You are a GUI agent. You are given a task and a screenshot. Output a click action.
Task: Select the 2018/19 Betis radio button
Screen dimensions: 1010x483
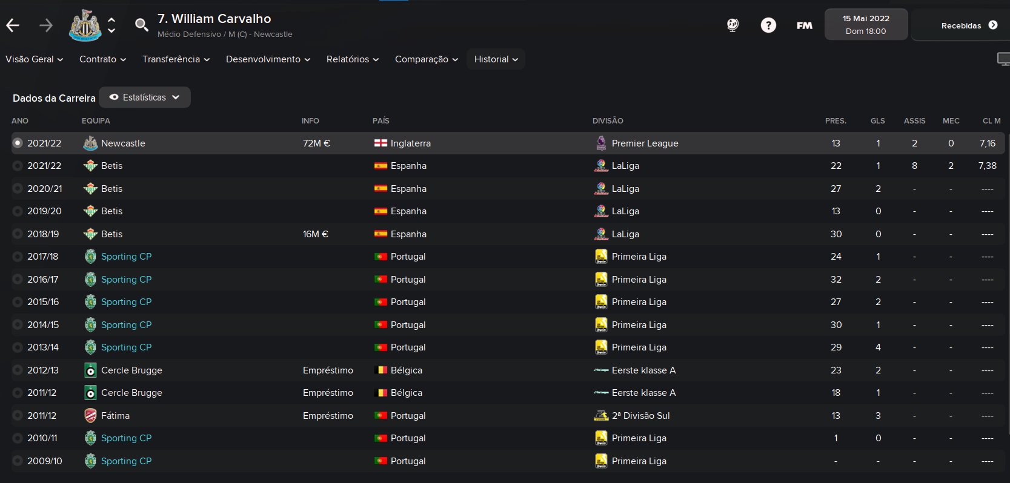click(x=18, y=234)
